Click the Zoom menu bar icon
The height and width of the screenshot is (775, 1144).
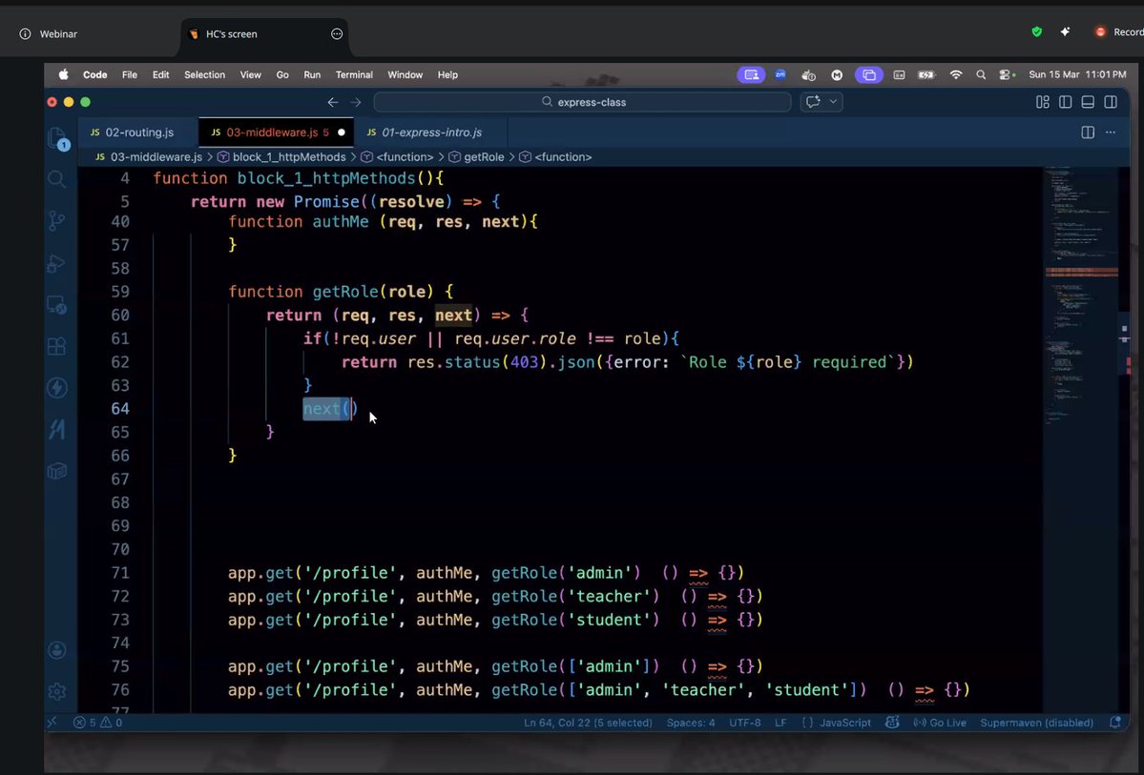pos(780,74)
